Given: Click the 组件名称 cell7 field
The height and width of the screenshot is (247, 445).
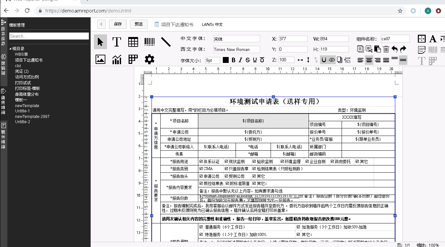Looking at the screenshot, I should (395, 39).
